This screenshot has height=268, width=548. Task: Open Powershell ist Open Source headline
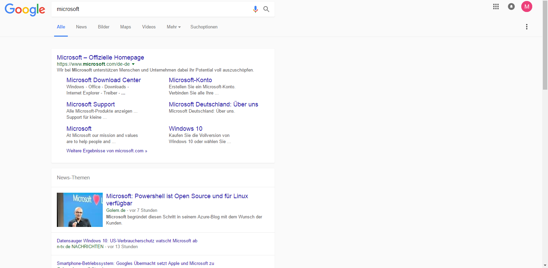[x=177, y=200]
